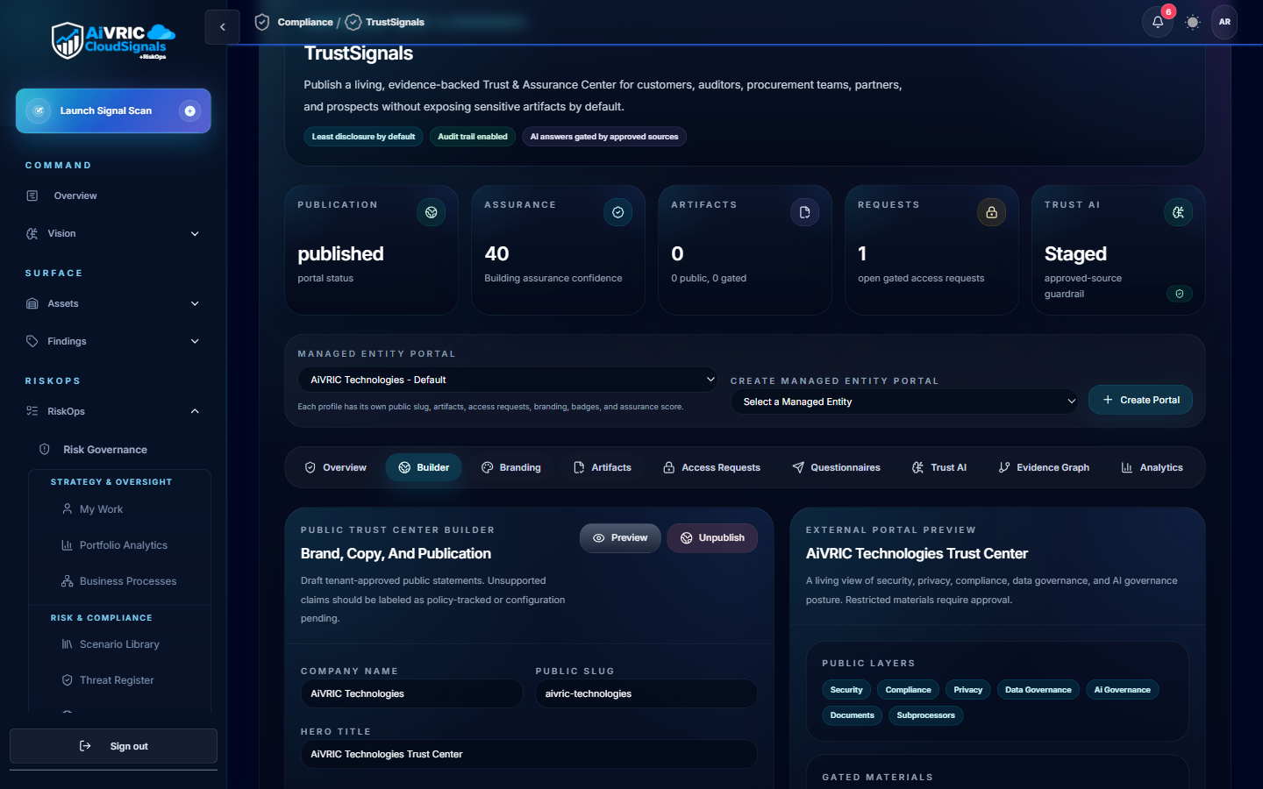The width and height of the screenshot is (1263, 789).
Task: Click the AiVRIC CloudSignals logo
Action: pyautogui.click(x=113, y=40)
